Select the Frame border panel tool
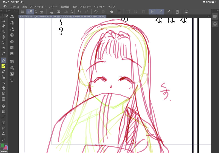This screenshot has height=153, width=219. tap(3, 123)
